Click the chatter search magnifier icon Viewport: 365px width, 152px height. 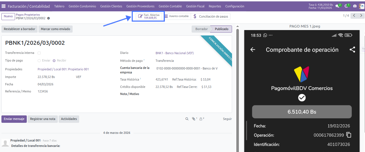click(187, 119)
